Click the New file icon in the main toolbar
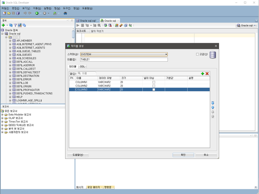 tap(4, 13)
